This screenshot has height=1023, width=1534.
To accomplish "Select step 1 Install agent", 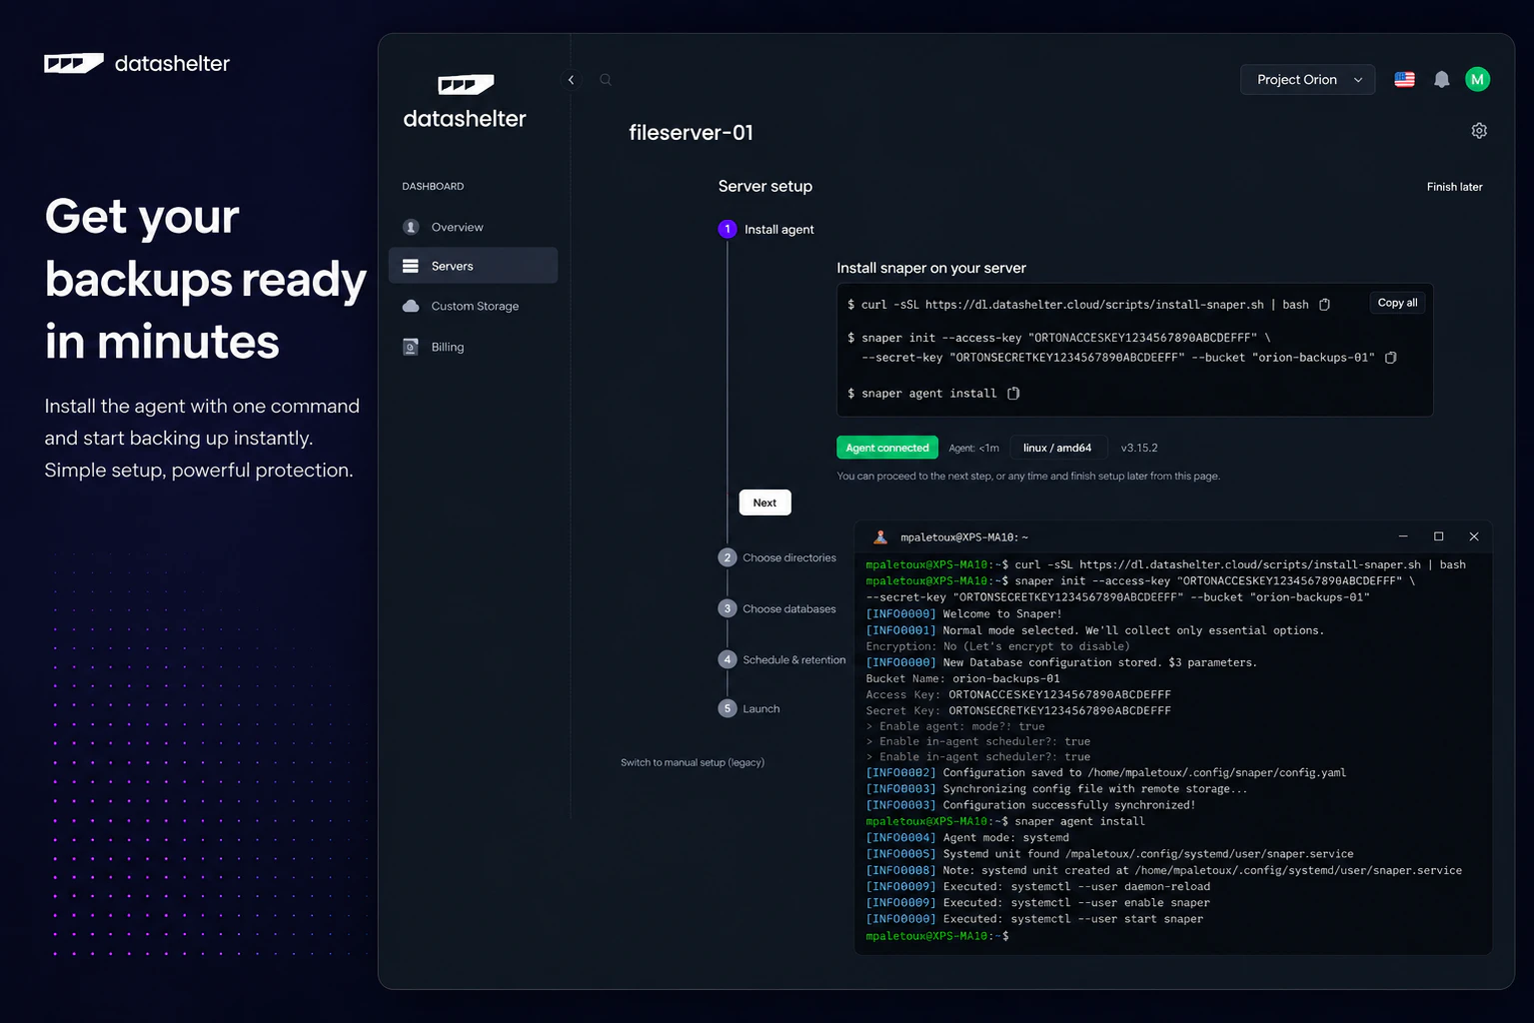I will coord(767,229).
